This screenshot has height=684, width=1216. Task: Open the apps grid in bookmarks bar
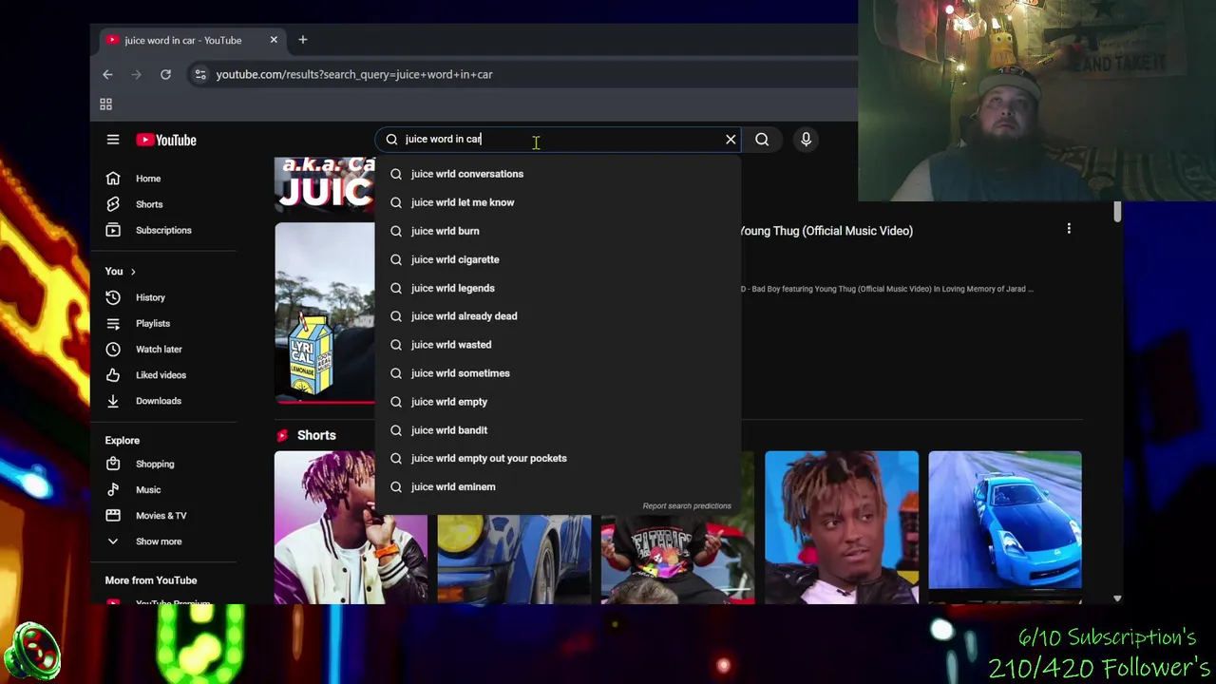(x=106, y=104)
